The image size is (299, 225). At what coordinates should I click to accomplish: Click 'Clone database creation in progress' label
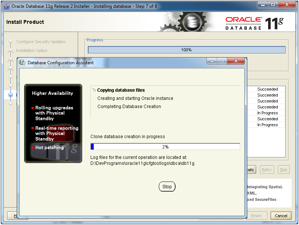pyautogui.click(x=128, y=137)
